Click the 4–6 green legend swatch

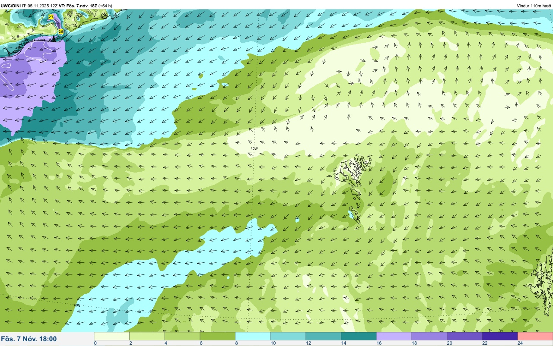182,336
